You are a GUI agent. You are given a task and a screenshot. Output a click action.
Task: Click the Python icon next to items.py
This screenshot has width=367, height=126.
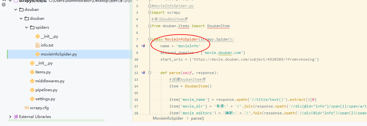32,72
